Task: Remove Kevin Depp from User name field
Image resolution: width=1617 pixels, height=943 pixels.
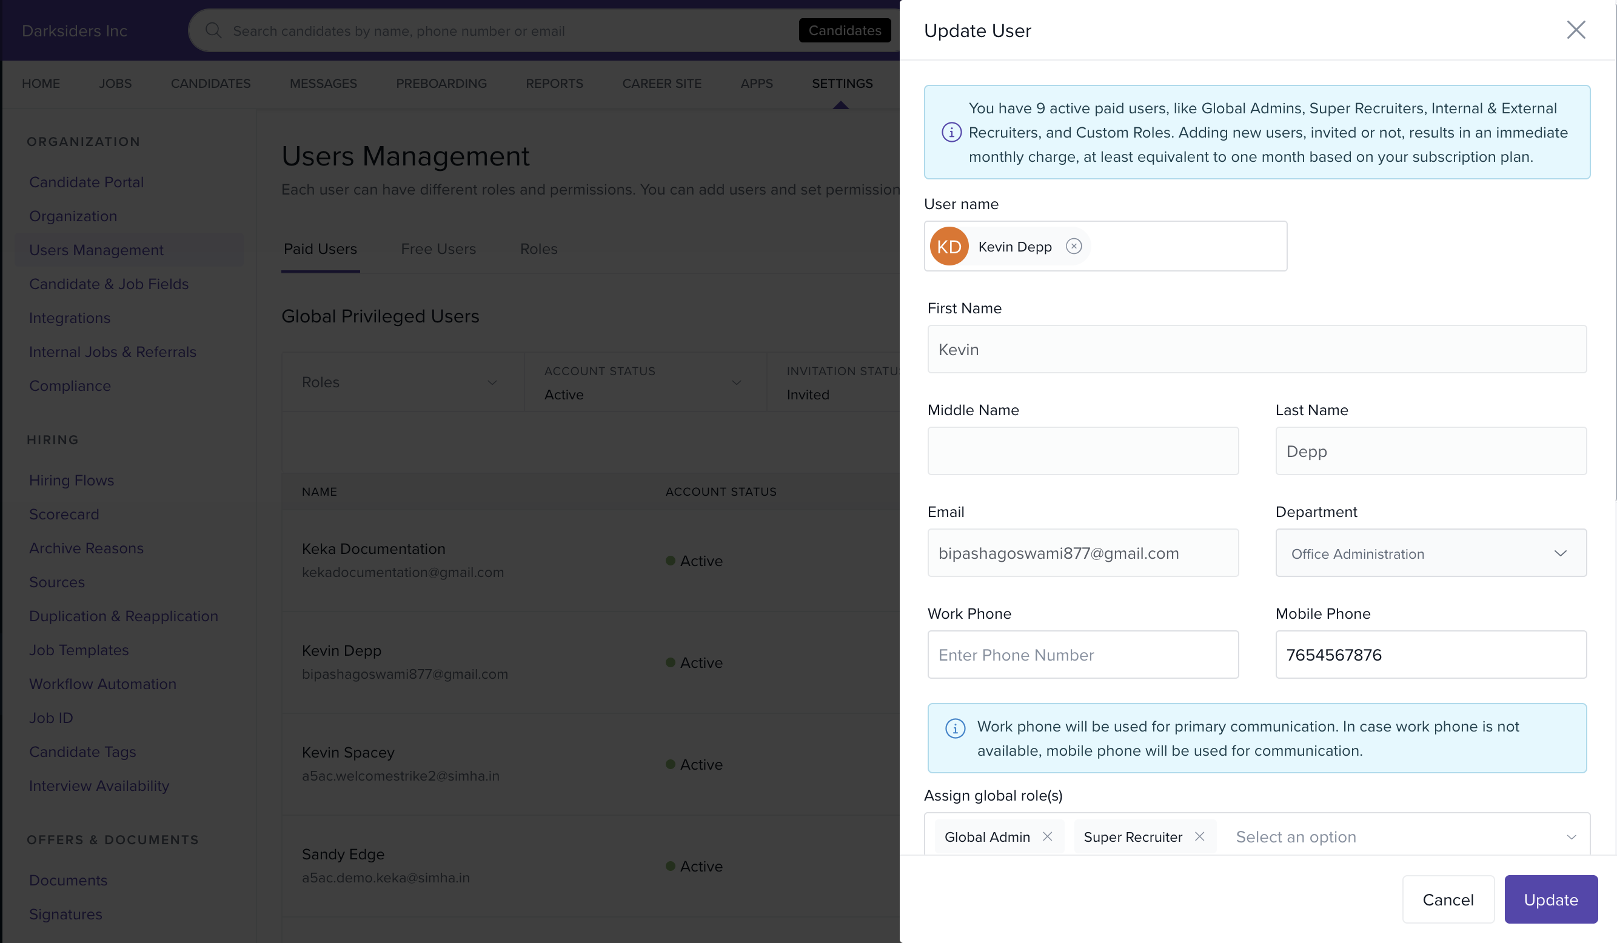Action: tap(1074, 246)
